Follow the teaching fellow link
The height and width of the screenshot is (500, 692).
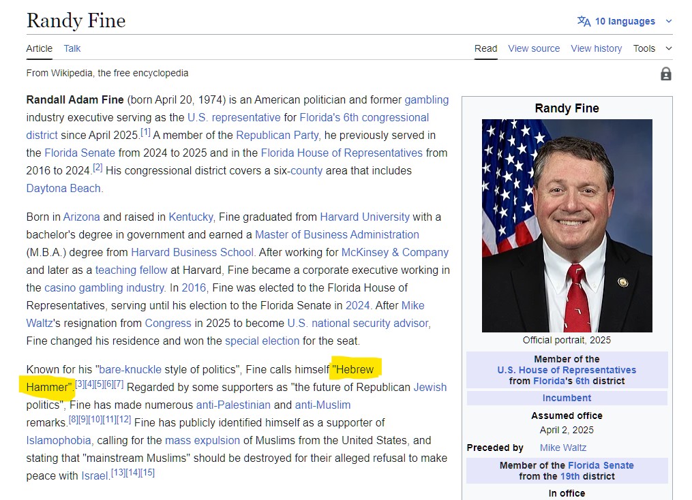(131, 270)
